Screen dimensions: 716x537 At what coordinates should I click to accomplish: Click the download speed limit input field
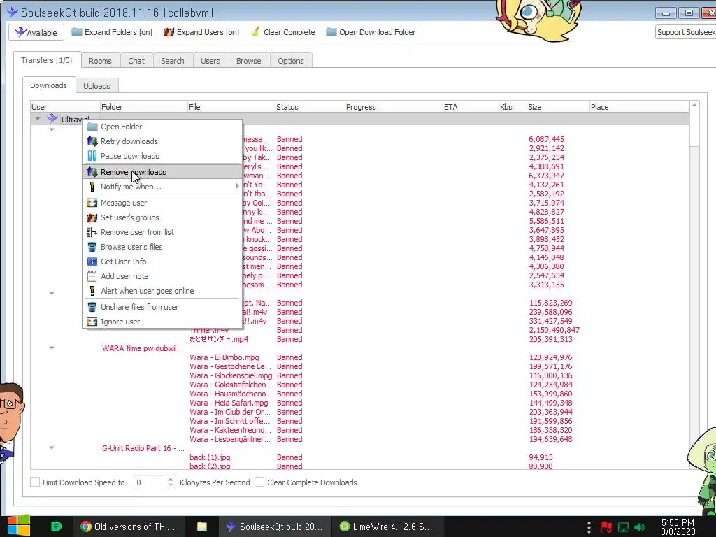150,482
